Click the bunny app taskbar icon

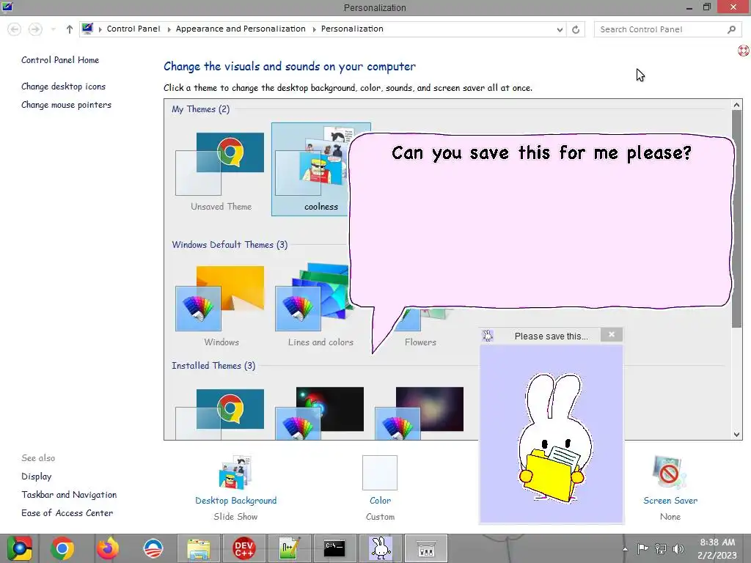point(381,548)
